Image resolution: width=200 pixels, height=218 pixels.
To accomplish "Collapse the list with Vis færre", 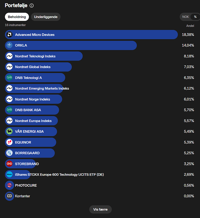I will (100, 209).
